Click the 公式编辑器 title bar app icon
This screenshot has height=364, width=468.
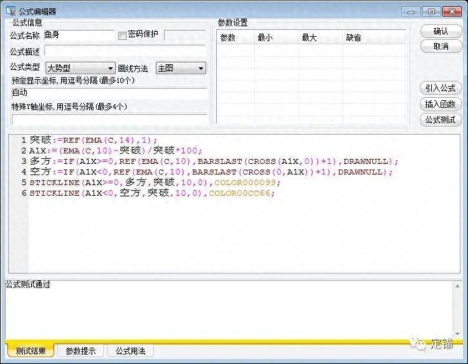pyautogui.click(x=11, y=11)
